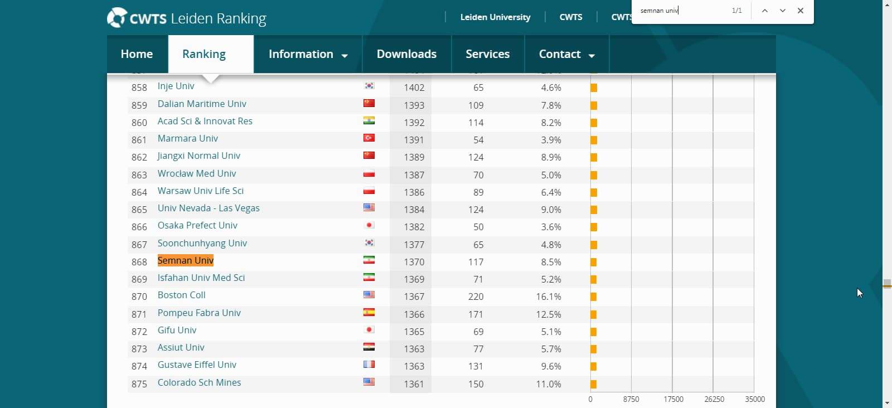The height and width of the screenshot is (408, 892).
Task: Select percentage 16.1% in Boston Coll row
Action: (549, 297)
